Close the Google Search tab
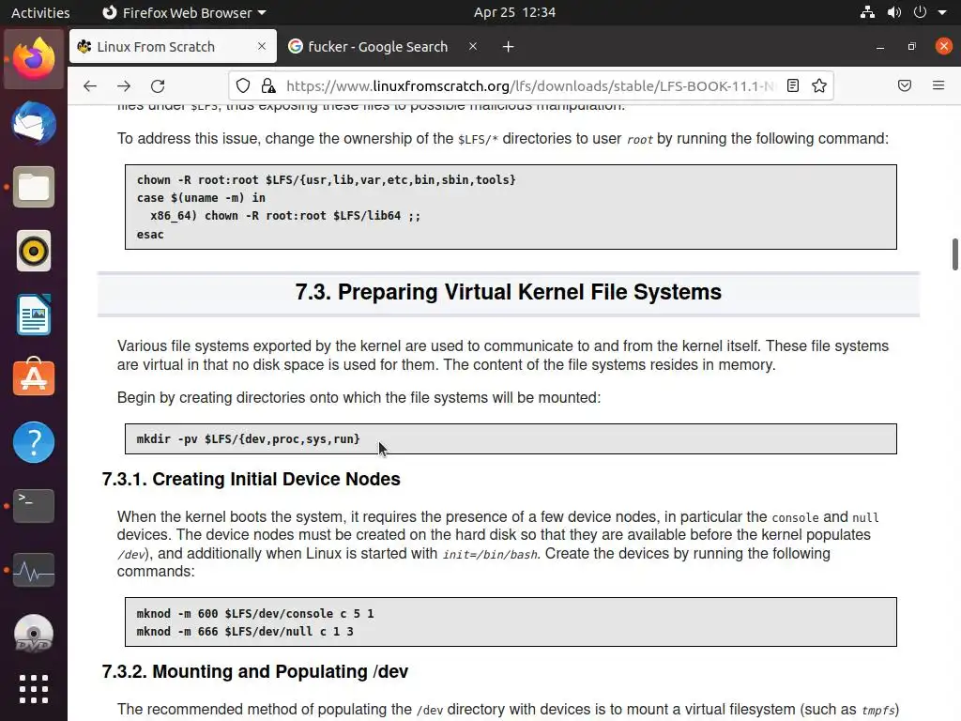 point(473,46)
